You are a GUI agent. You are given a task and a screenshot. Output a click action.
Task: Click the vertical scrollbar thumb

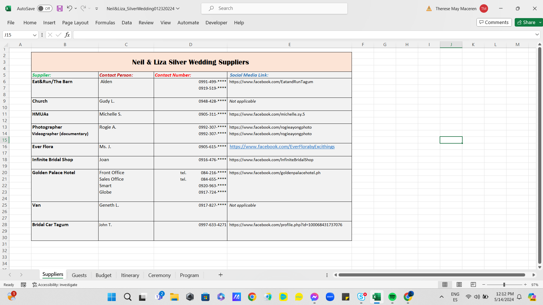[x=540, y=155]
